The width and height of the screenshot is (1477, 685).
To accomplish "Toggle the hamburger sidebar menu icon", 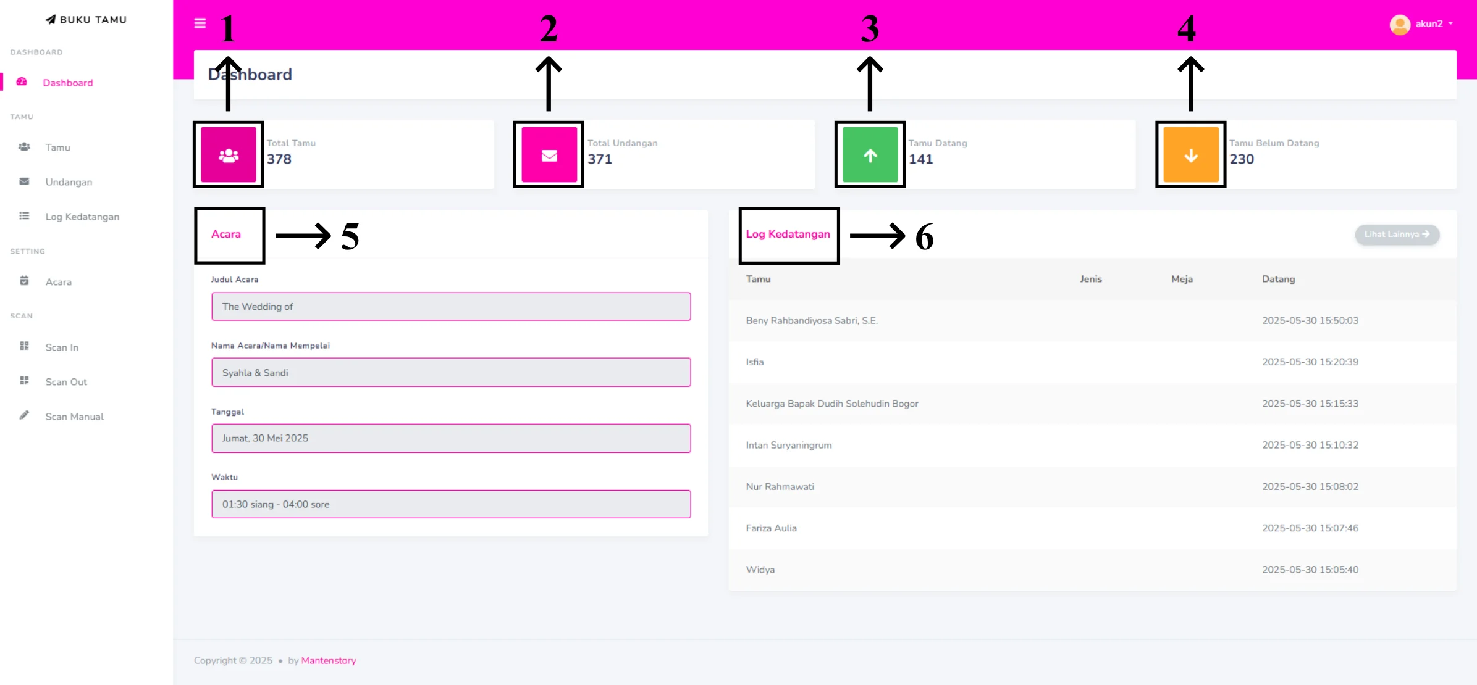I will [x=200, y=23].
